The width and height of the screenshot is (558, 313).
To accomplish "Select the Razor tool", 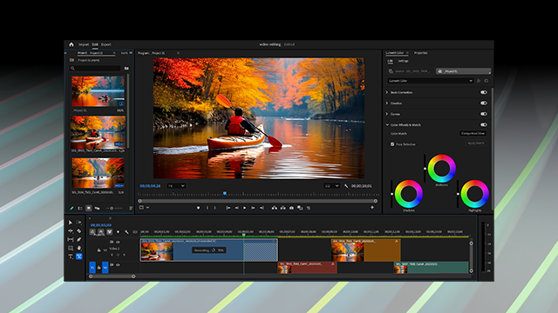I will 78,231.
